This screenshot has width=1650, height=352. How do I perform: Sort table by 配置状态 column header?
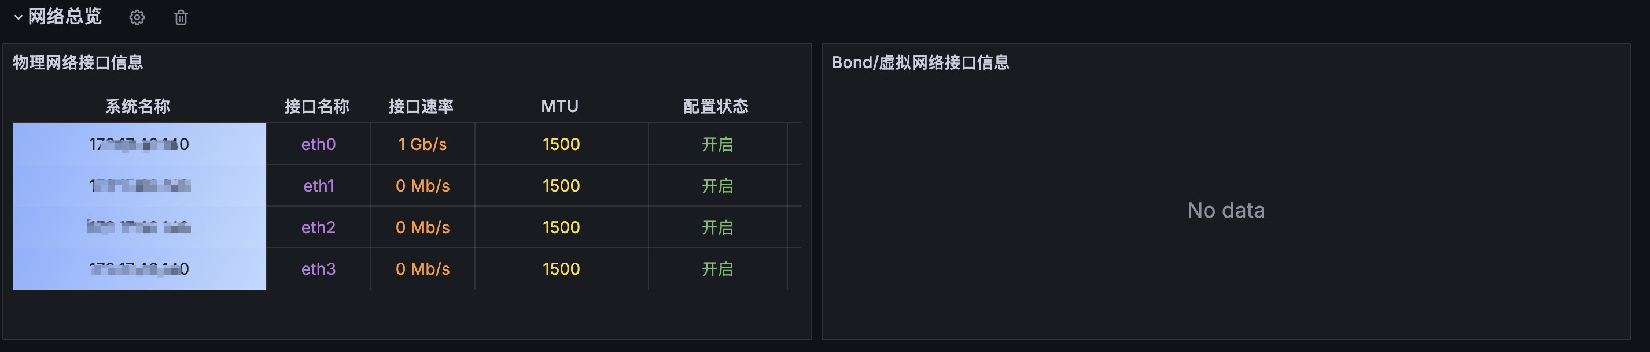click(716, 106)
